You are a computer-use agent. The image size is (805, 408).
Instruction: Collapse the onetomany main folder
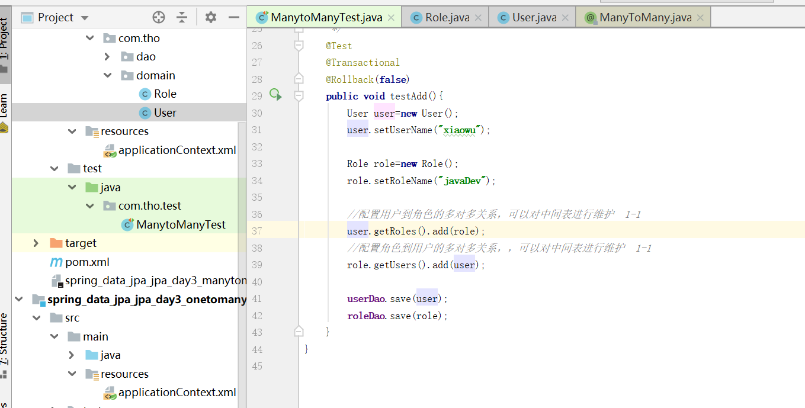(x=54, y=336)
